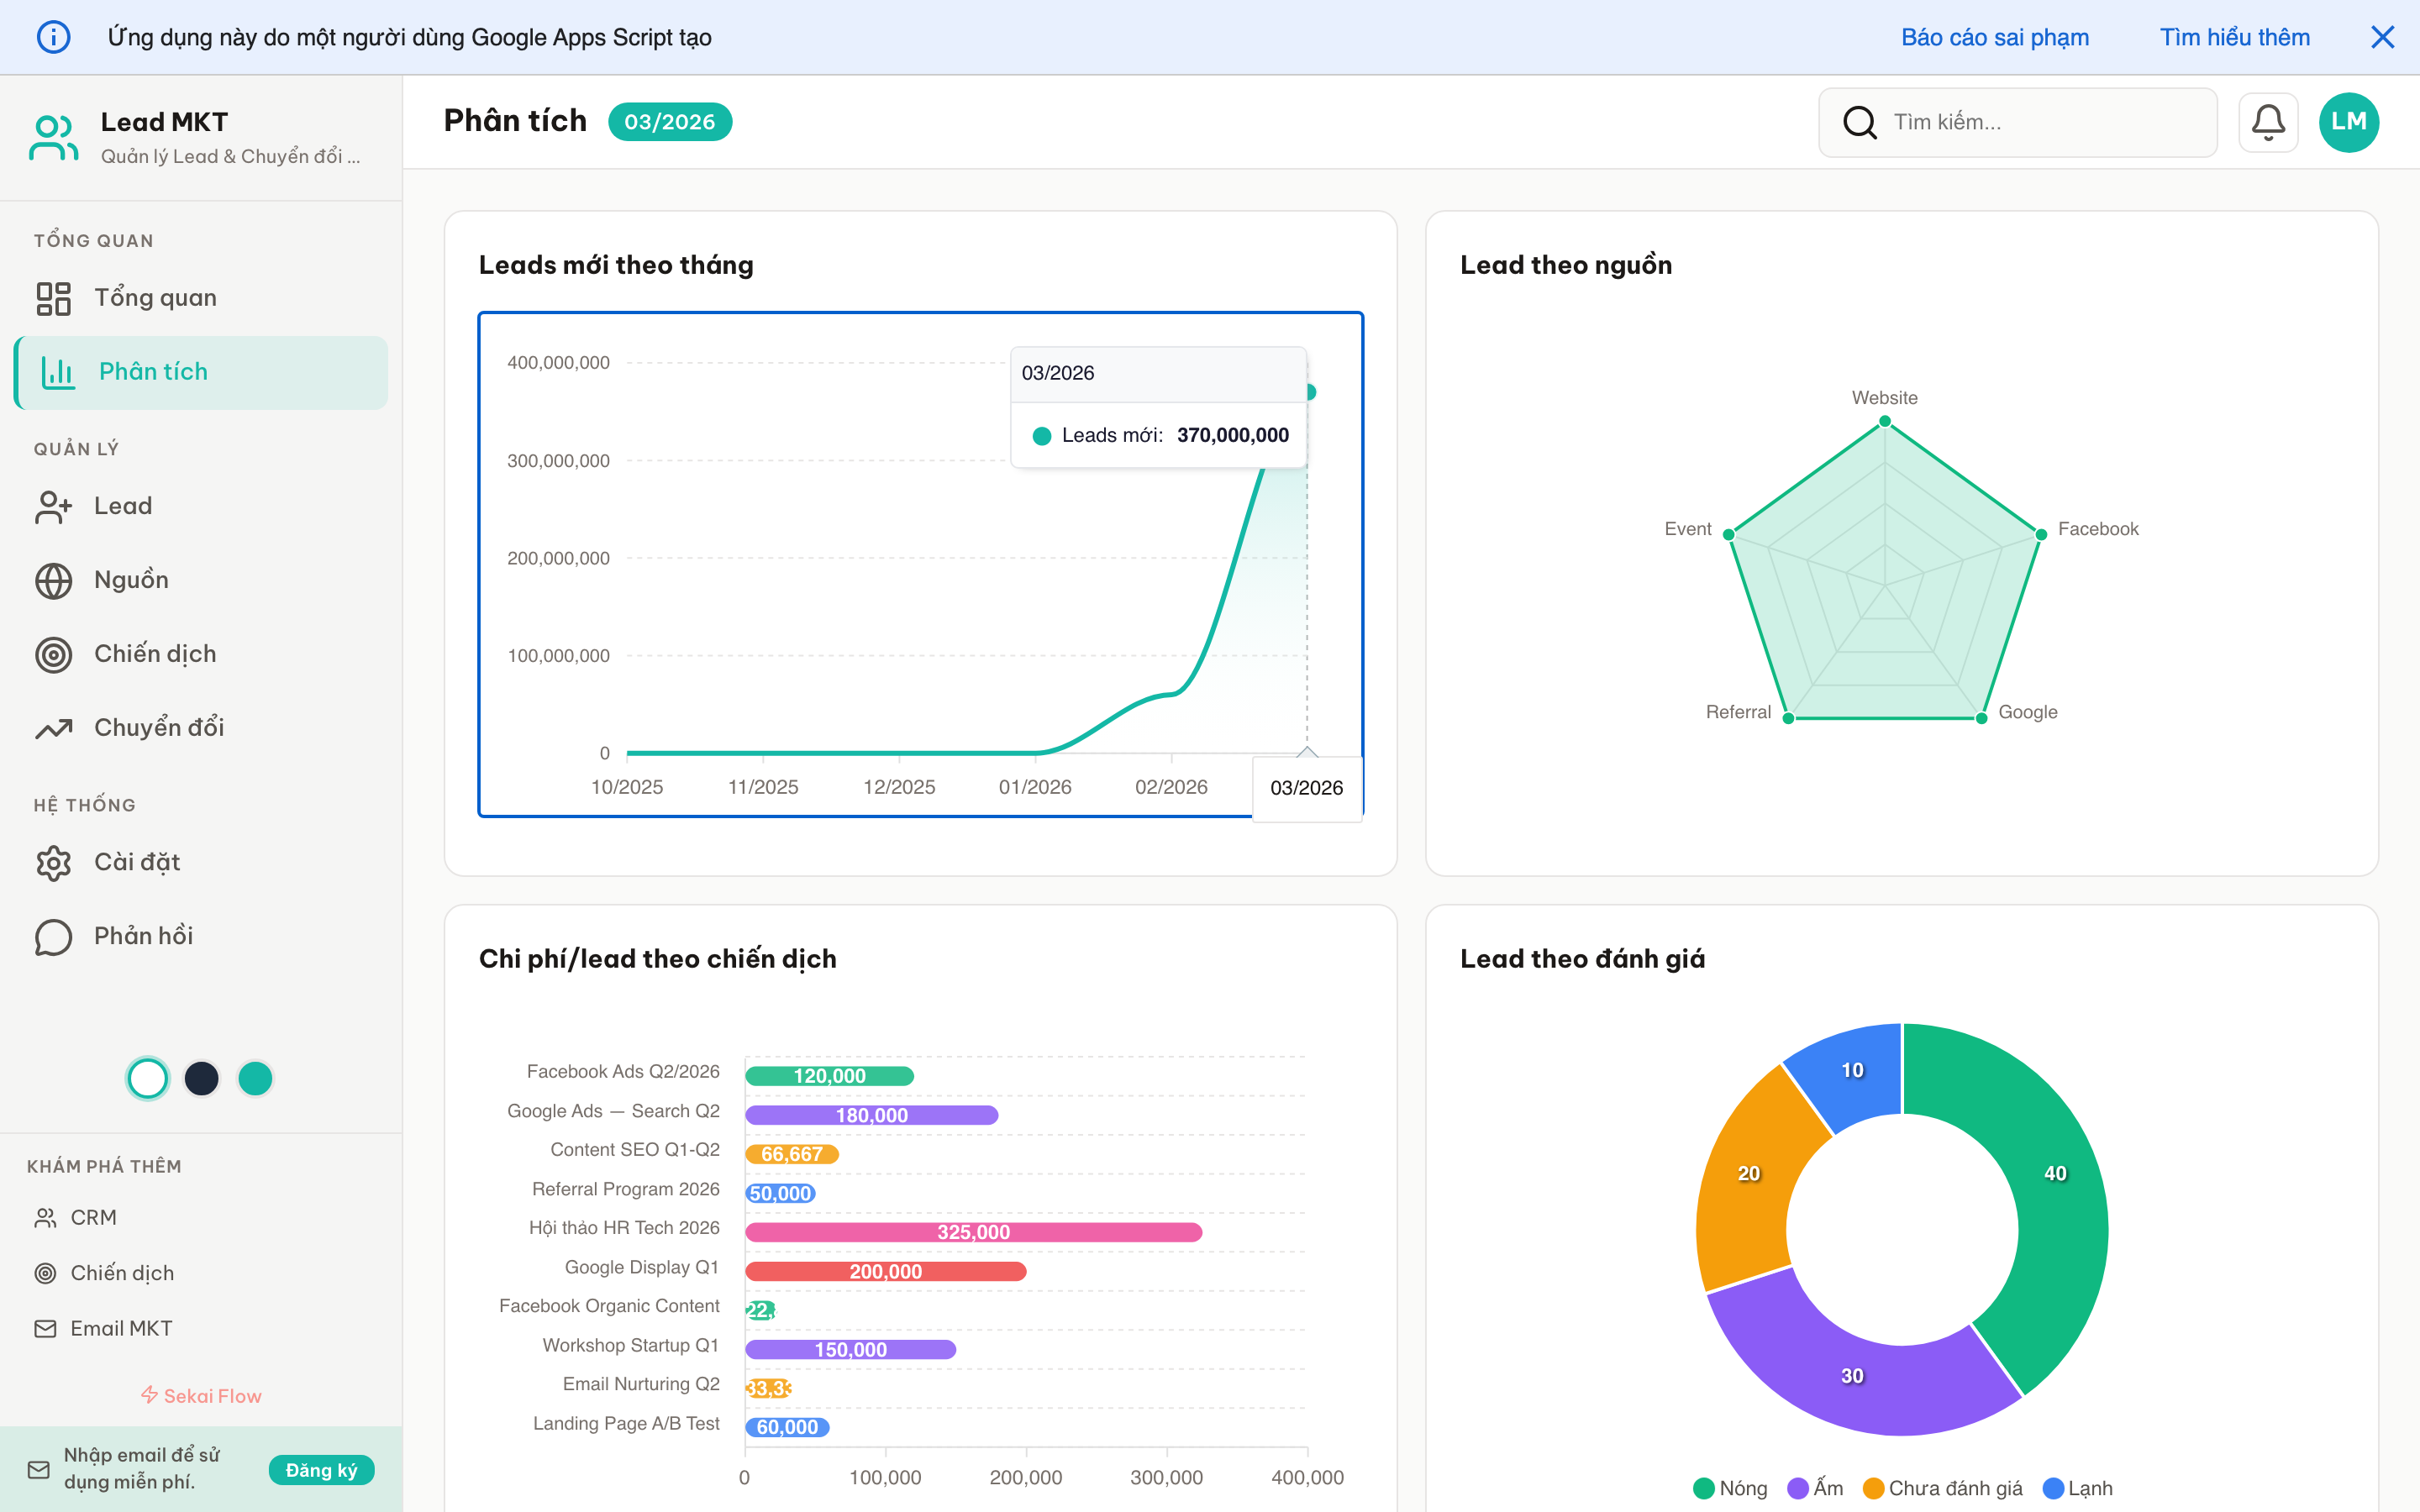Select the dark theme color dot
Screen dimensions: 2420x1512
click(202, 1078)
